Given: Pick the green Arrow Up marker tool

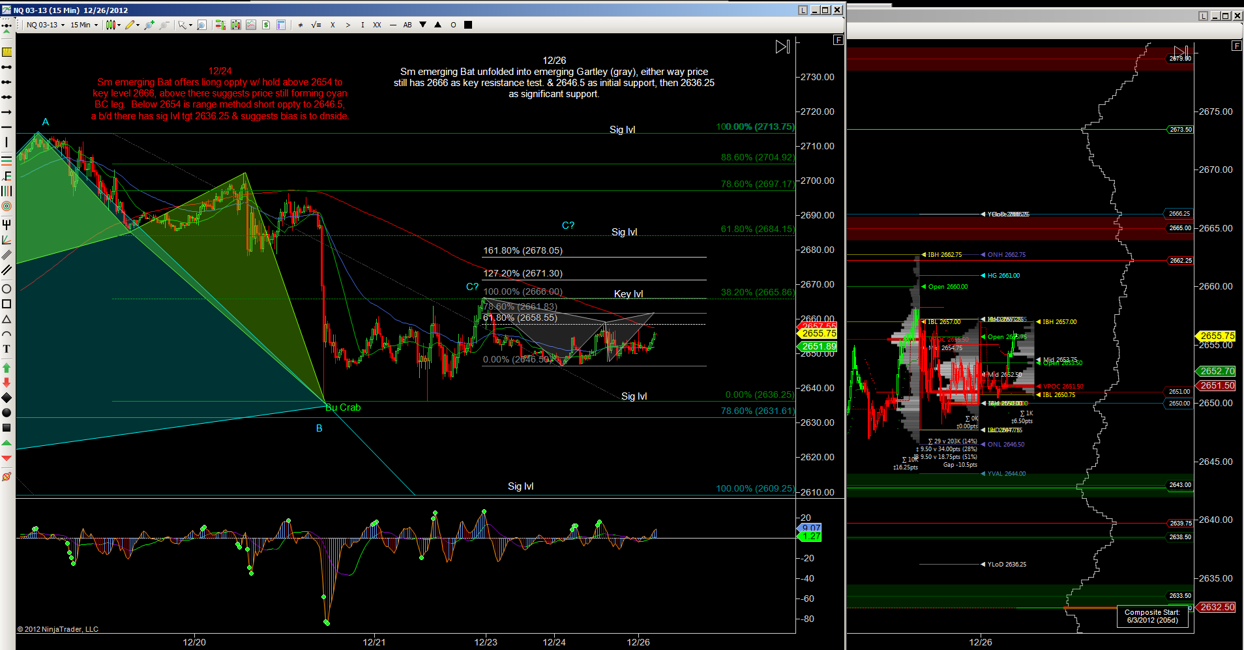Looking at the screenshot, I should [7, 368].
